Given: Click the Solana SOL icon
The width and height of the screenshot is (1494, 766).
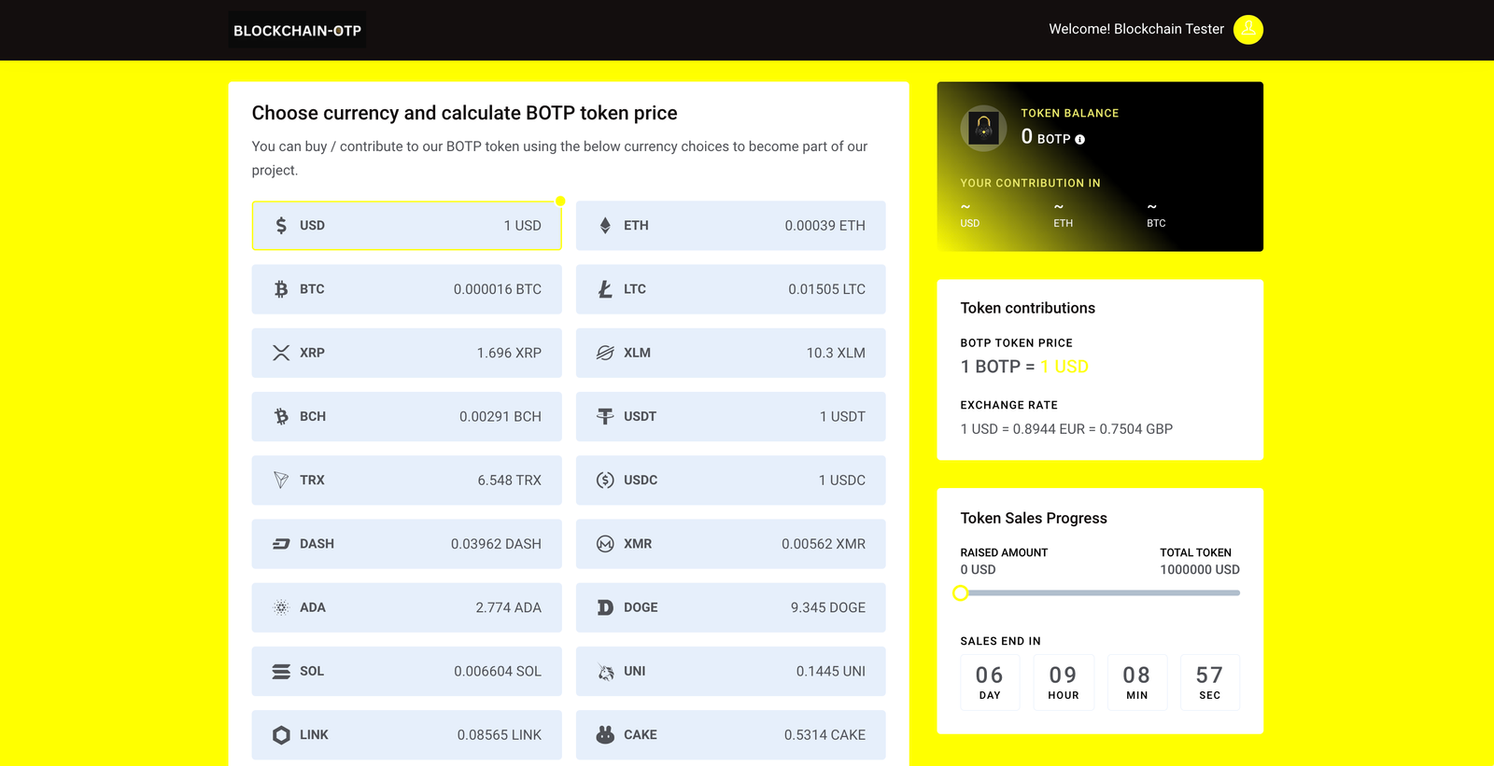Looking at the screenshot, I should (x=281, y=672).
